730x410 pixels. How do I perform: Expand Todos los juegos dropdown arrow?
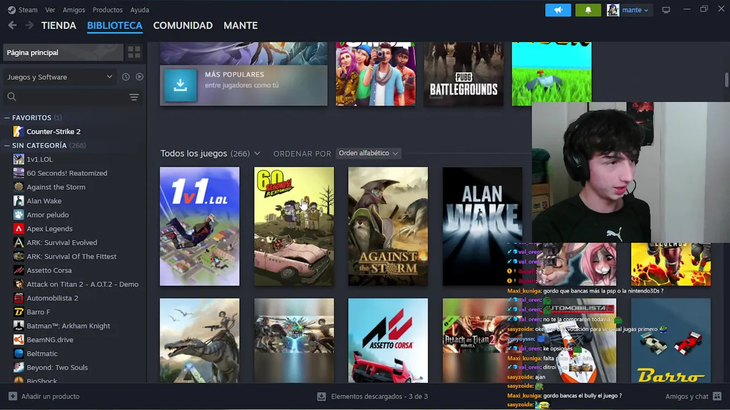257,154
